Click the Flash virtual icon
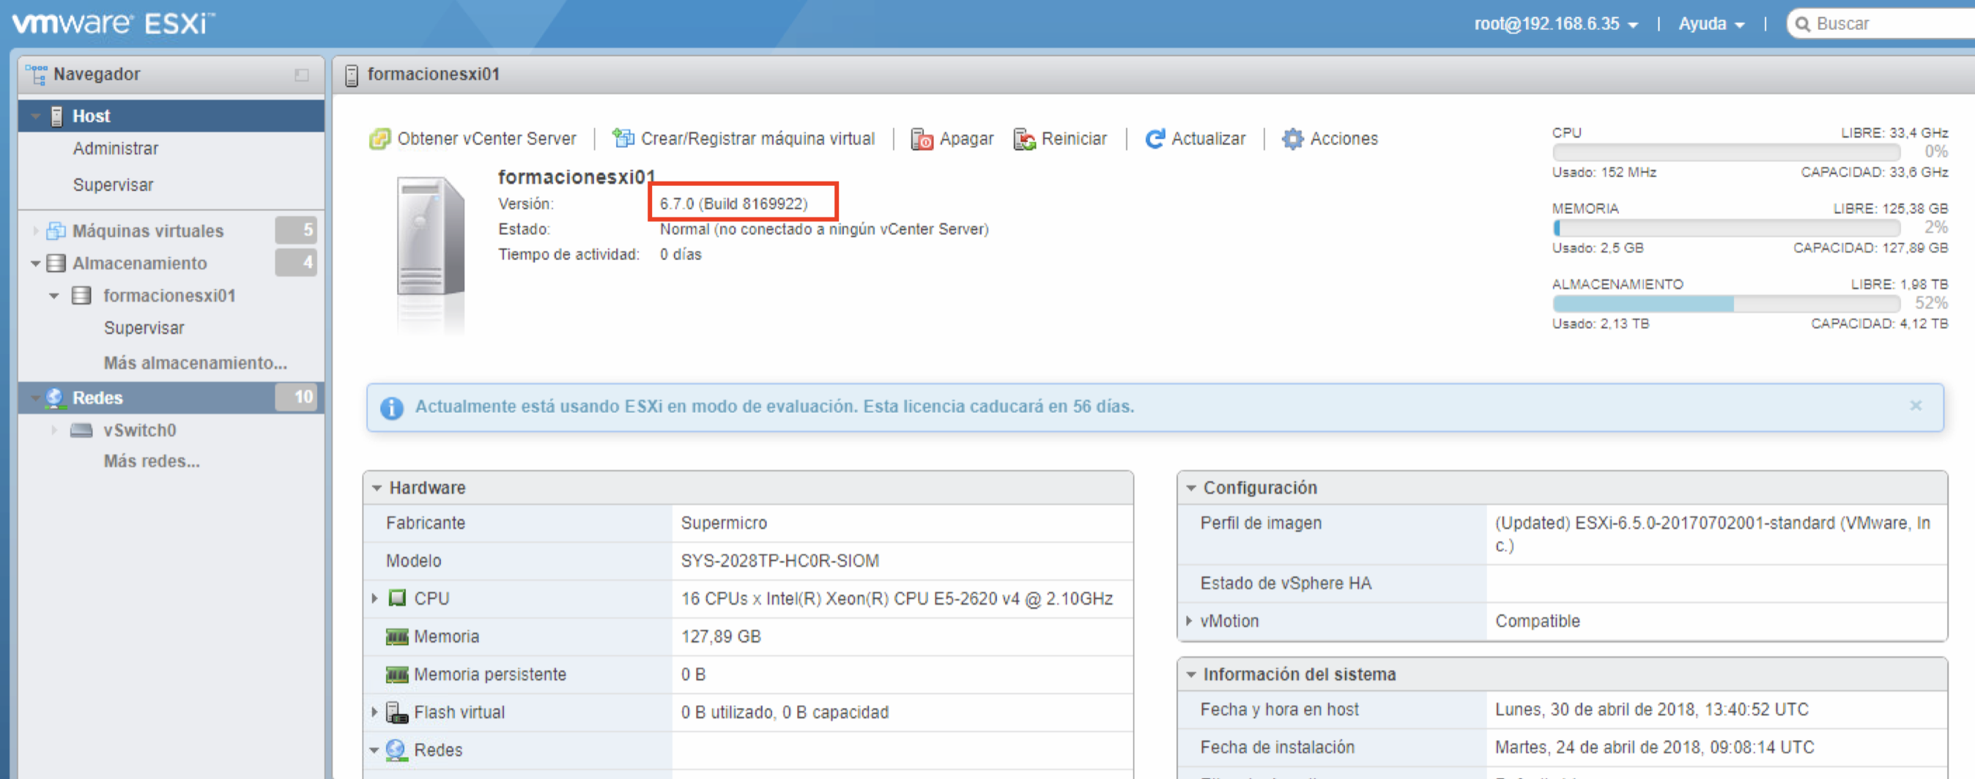The height and width of the screenshot is (779, 1975). (x=396, y=713)
